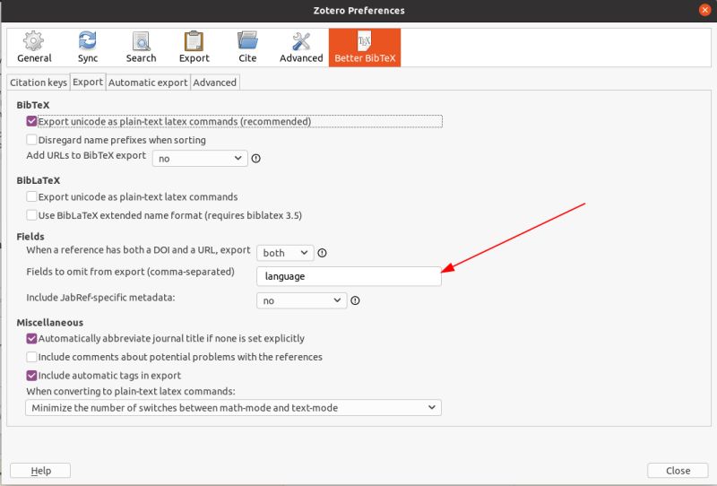Uncheck BibTeX export unicode as latex commands
Screen dimensions: 717x486
(31, 121)
